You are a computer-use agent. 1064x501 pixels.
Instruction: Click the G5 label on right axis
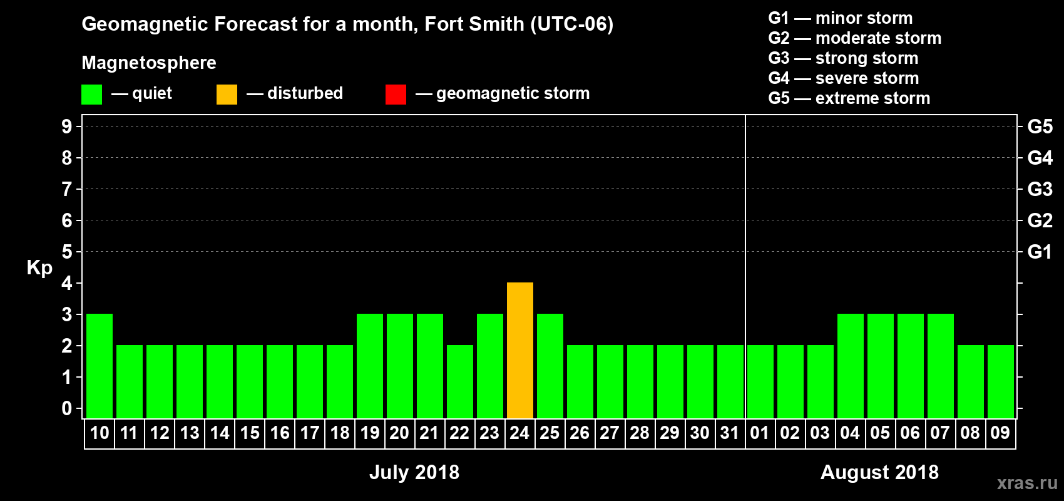coord(1040,127)
